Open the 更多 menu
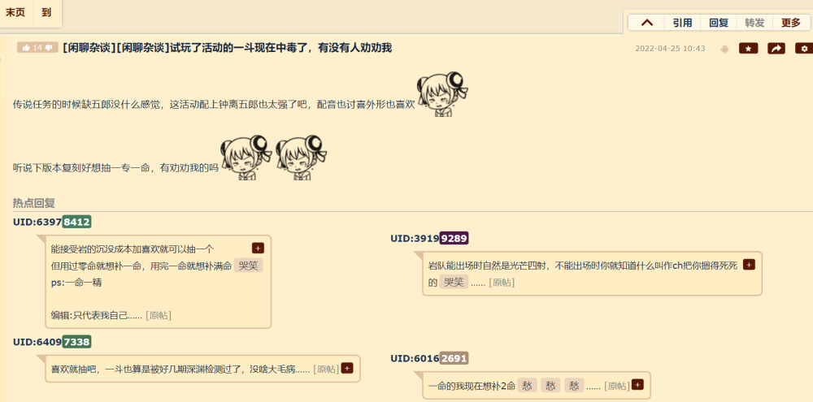Image resolution: width=813 pixels, height=402 pixels. tap(791, 23)
